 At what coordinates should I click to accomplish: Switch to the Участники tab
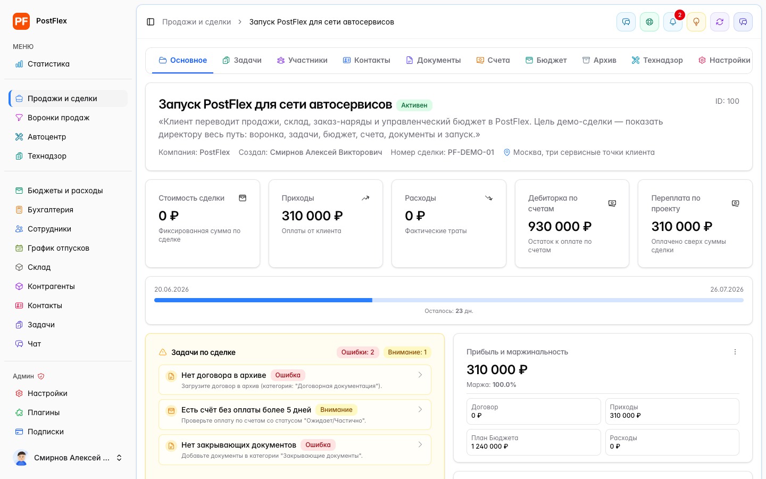(302, 60)
